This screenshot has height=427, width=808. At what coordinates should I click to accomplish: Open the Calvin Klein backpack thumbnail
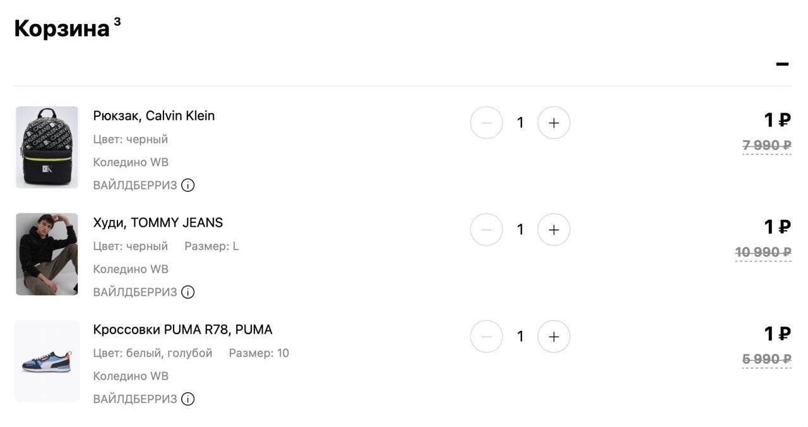[47, 147]
